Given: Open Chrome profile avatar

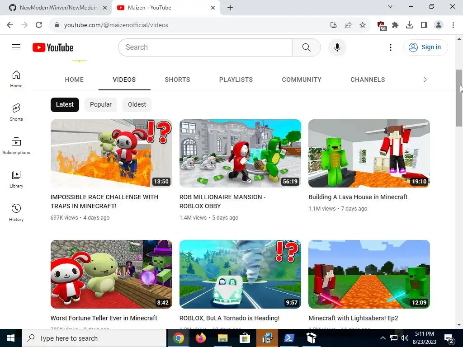Looking at the screenshot, I should click(x=439, y=25).
